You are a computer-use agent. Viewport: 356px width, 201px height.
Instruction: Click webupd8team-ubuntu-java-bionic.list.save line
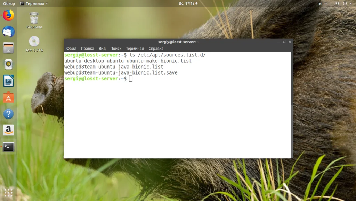pyautogui.click(x=121, y=73)
